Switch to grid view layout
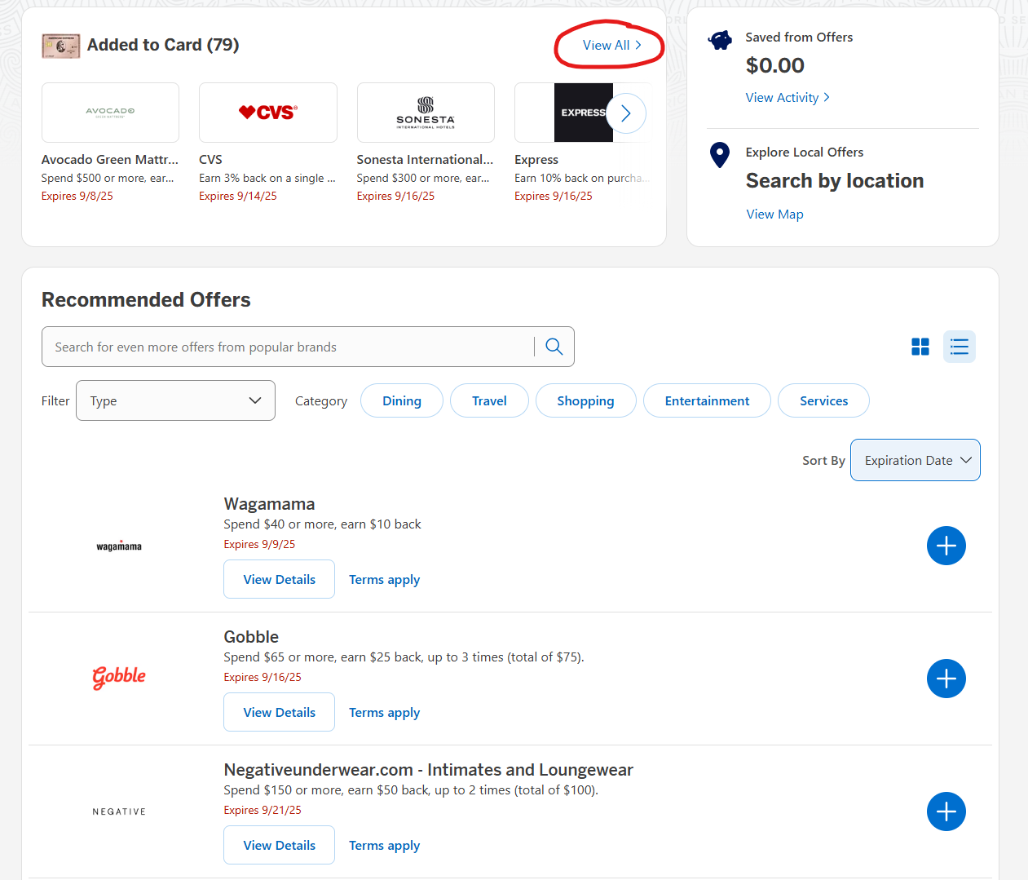Viewport: 1028px width, 880px height. click(x=920, y=347)
